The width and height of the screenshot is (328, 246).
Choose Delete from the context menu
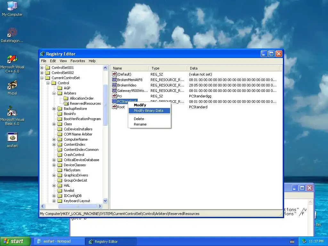(x=149, y=119)
